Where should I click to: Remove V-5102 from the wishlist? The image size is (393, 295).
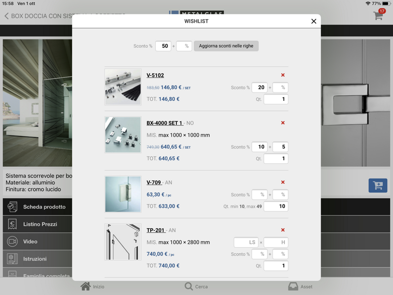coord(282,75)
